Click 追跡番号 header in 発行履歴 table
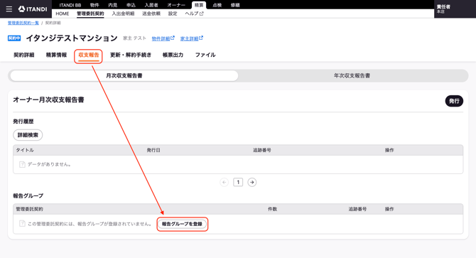 [x=262, y=150]
